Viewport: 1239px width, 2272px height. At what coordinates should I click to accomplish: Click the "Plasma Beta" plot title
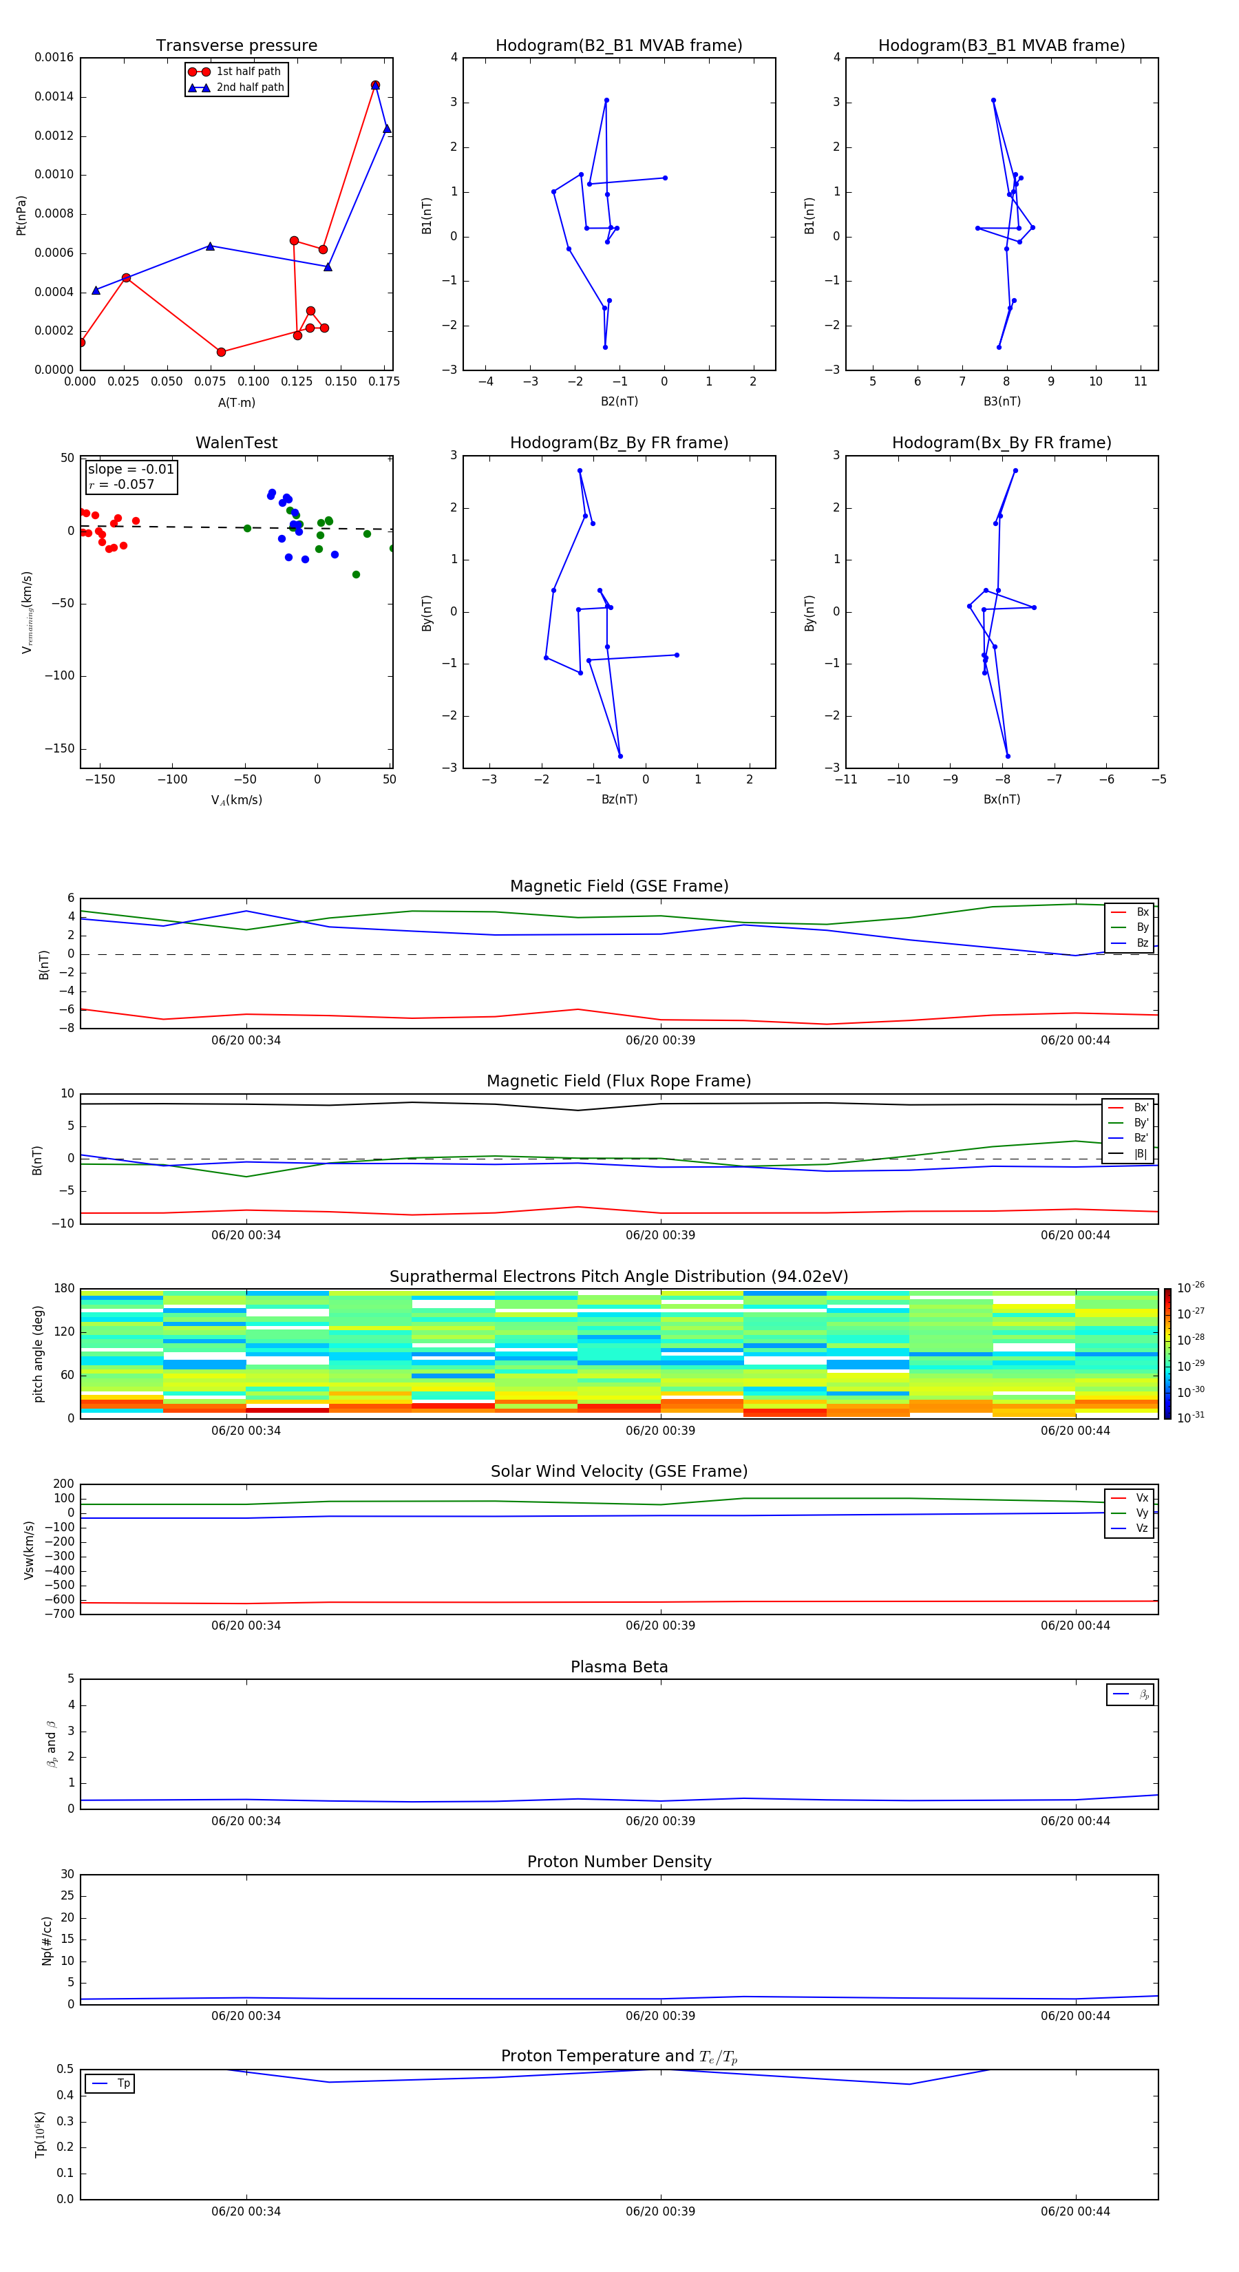click(x=619, y=1668)
